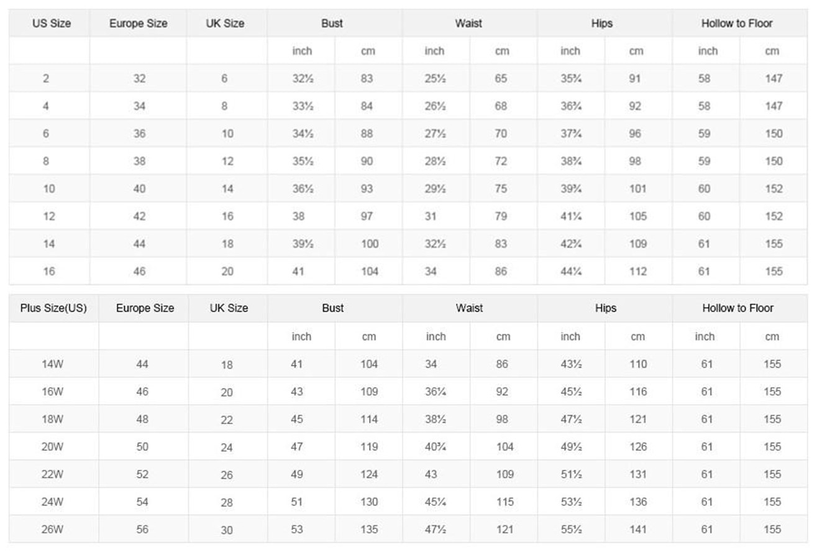The width and height of the screenshot is (817, 552).
Task: Click the 'Bust' header in the top table
Action: pyautogui.click(x=332, y=24)
